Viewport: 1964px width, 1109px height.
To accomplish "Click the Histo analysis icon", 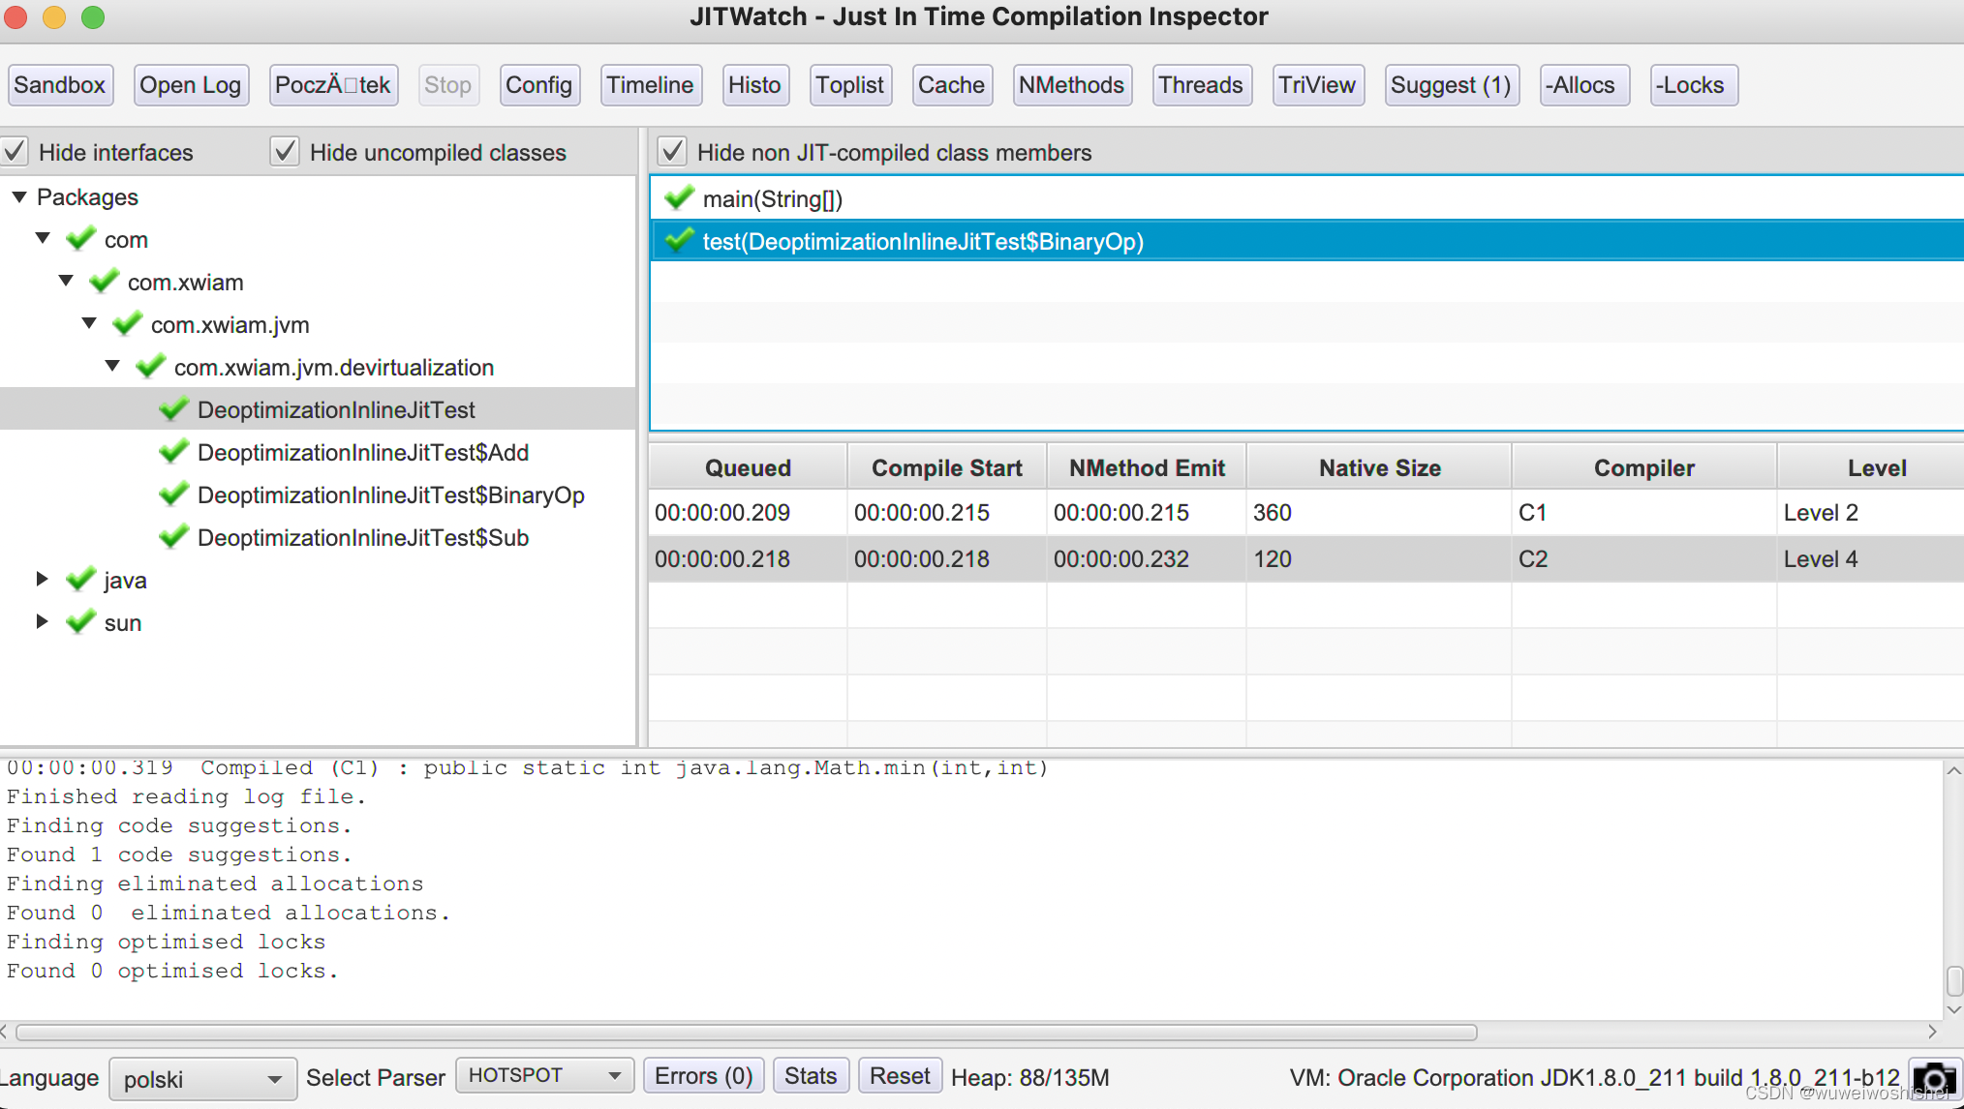I will [x=752, y=85].
